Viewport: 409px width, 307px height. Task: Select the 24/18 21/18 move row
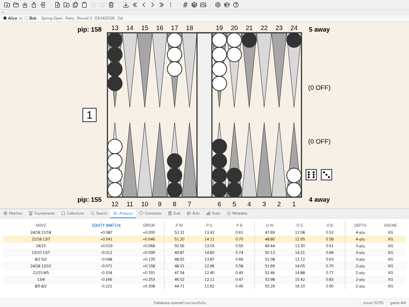point(204,232)
